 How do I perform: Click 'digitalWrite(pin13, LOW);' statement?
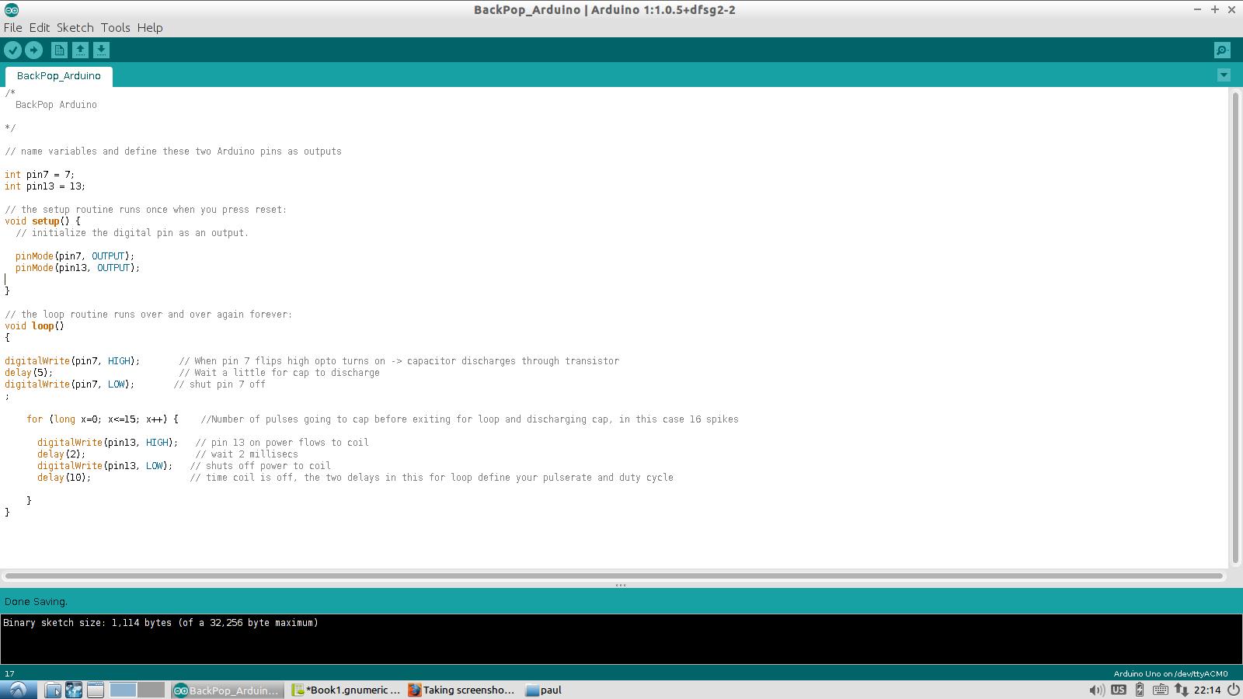tap(105, 466)
